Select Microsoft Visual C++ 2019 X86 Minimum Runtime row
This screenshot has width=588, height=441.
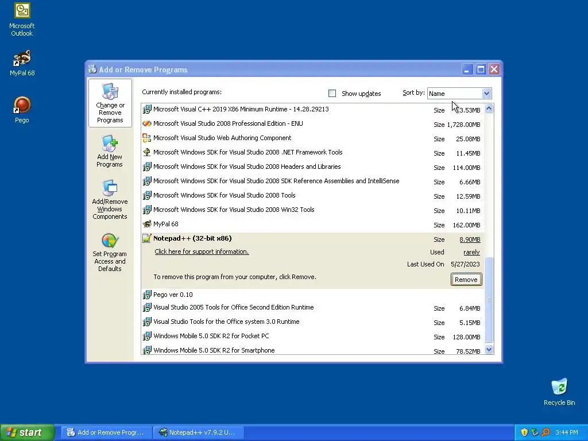(313, 110)
